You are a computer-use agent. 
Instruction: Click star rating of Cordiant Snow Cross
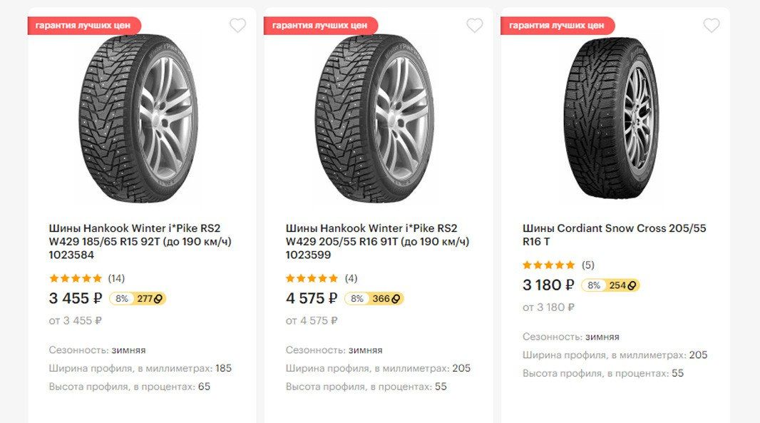548,265
